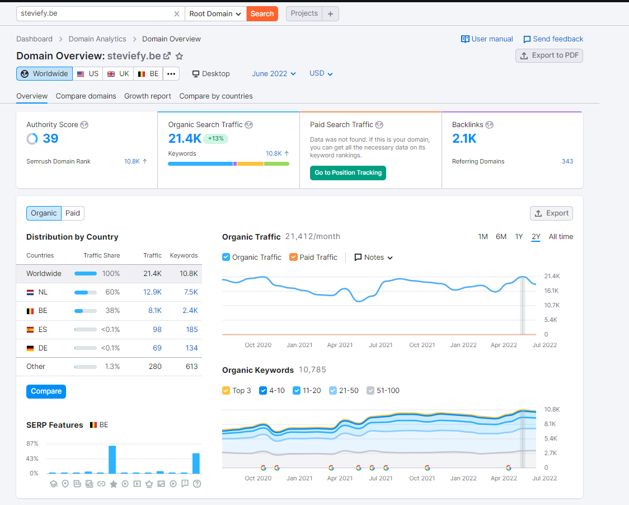This screenshot has height=505, width=629.
Task: Select the rectangular featured video SERP icon
Action: [x=137, y=484]
